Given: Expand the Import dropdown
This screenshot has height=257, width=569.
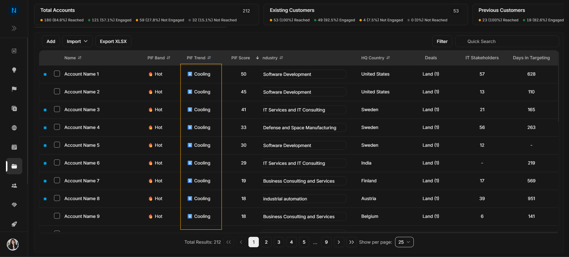Looking at the screenshot, I should tap(77, 41).
